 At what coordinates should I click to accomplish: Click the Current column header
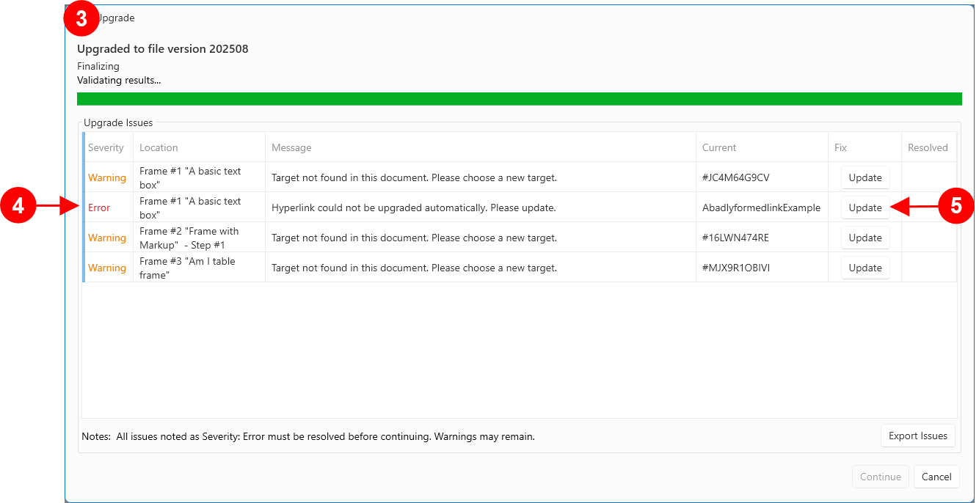tap(719, 147)
